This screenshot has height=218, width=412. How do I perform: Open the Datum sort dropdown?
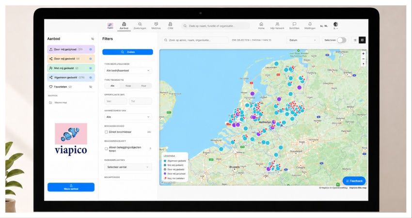[x=302, y=40]
